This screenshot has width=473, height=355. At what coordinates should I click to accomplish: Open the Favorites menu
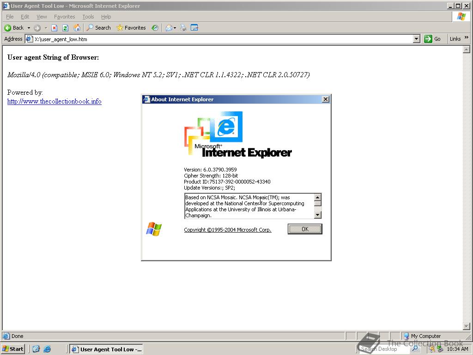coord(64,17)
